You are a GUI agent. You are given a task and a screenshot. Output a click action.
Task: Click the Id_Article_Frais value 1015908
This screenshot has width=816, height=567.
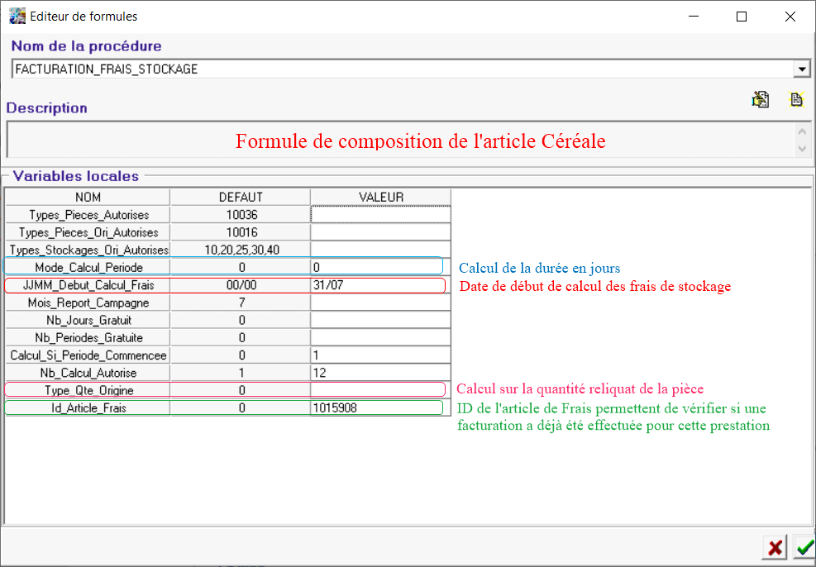[x=380, y=407]
